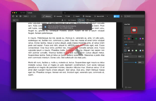This screenshot has width=156, height=101.
Task: Pick the green border color
Action: click(x=136, y=39)
